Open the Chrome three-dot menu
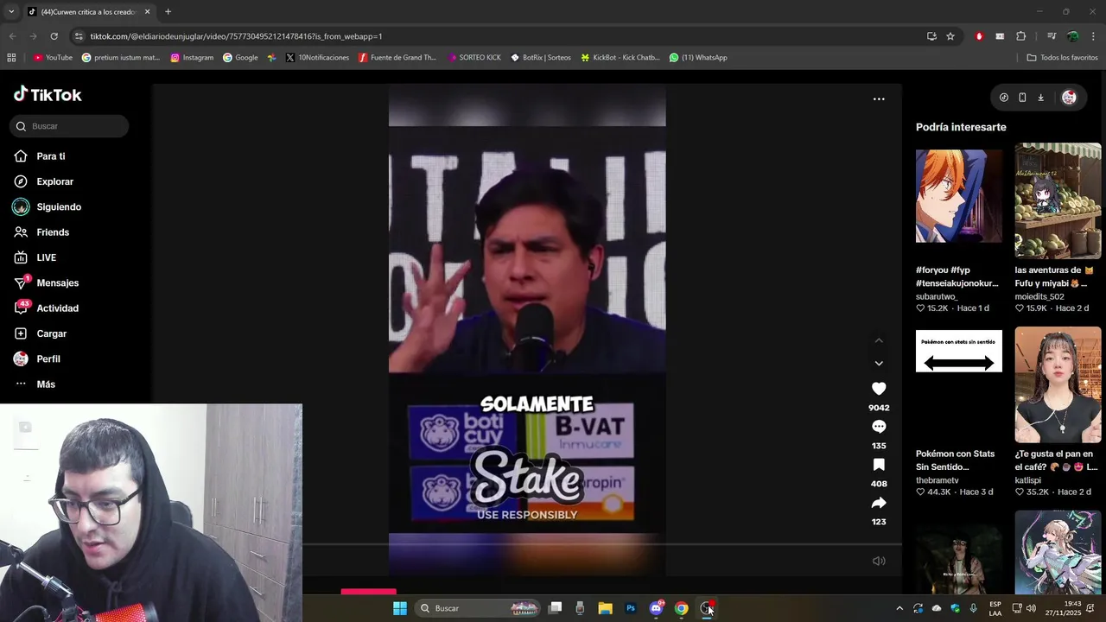Image resolution: width=1106 pixels, height=622 pixels. (x=1093, y=36)
